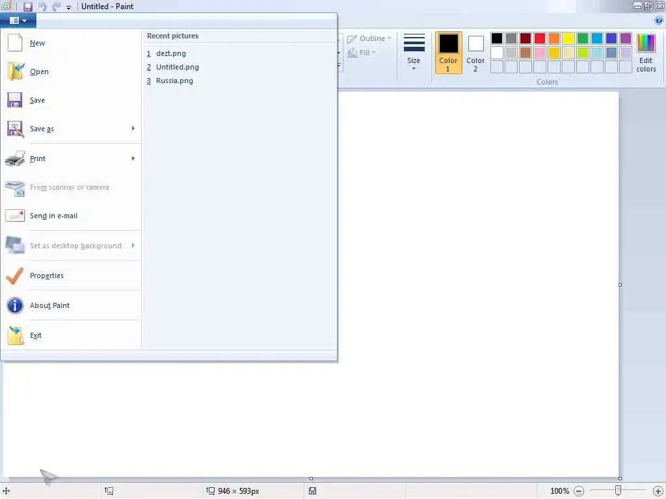Click the About Paint info icon

(15, 305)
